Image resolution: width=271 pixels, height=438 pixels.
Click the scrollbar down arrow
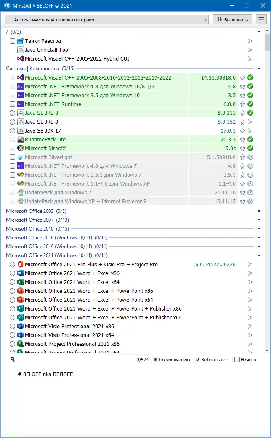point(267,350)
